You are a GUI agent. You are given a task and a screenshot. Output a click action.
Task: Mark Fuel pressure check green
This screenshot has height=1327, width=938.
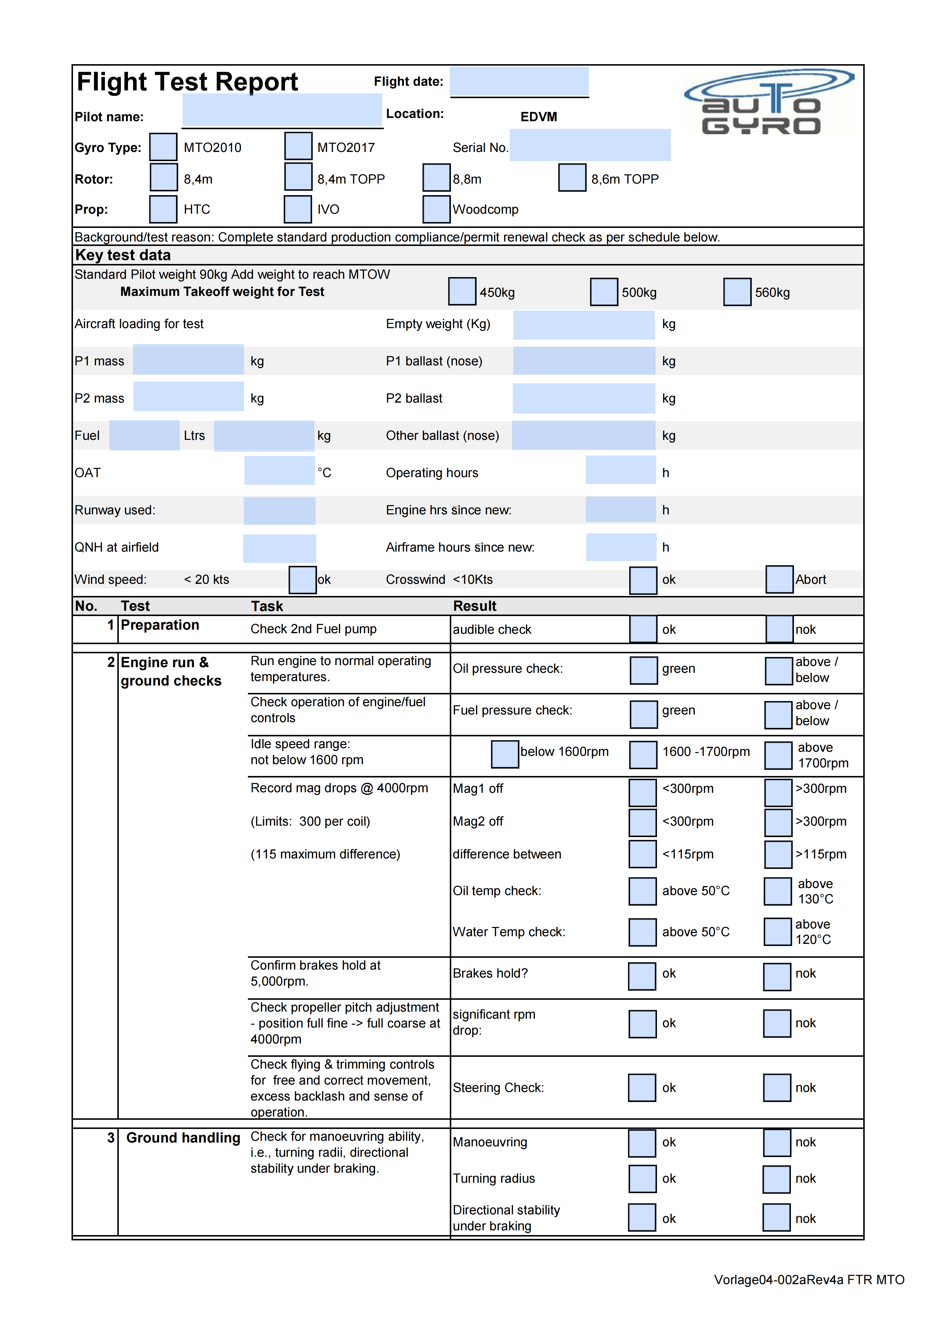click(644, 714)
